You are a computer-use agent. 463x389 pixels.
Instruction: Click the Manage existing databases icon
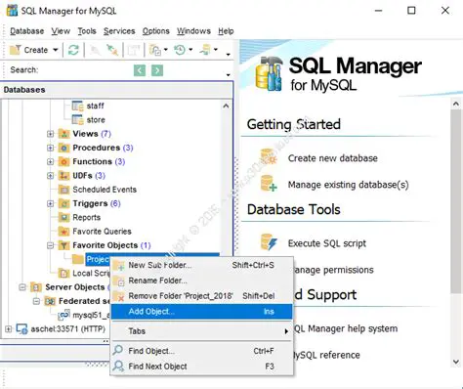click(269, 183)
